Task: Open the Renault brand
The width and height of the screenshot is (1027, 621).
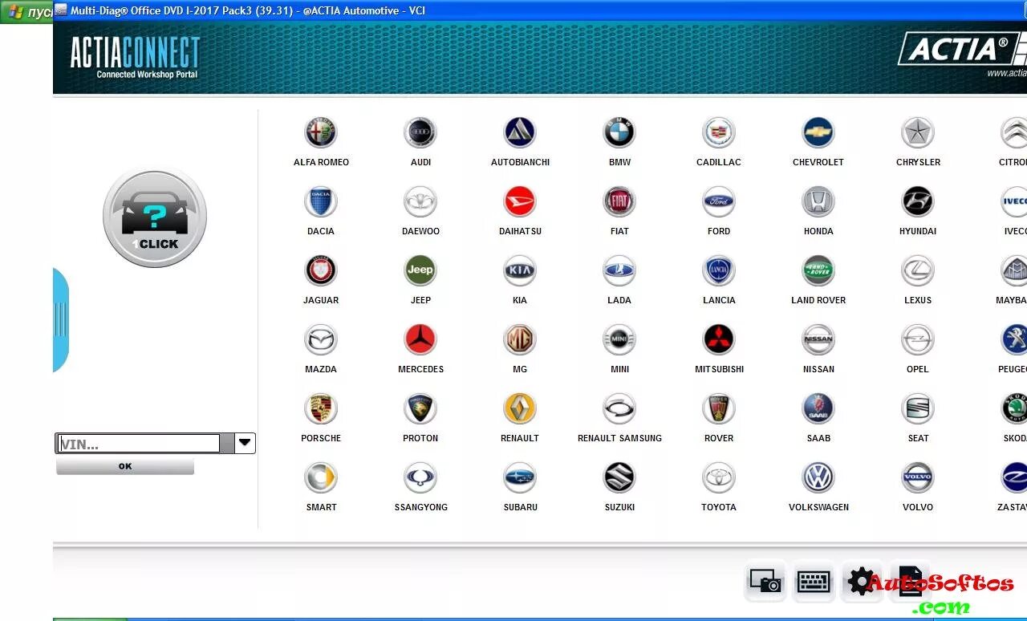Action: click(x=520, y=408)
